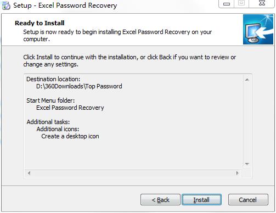Viewport: 276px width, 213px height.
Task: Click the setup icon in title bar
Action: click(x=6, y=5)
